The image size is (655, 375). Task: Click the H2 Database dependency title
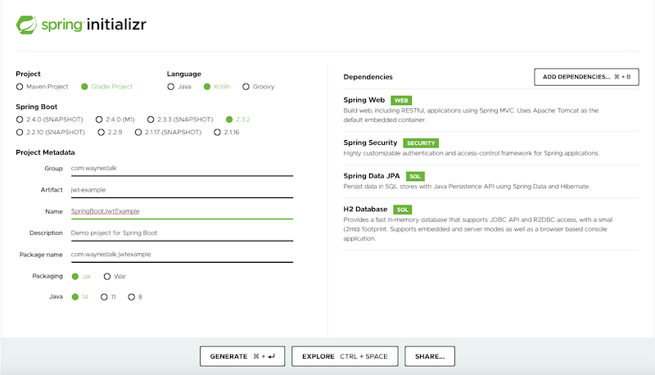tap(365, 209)
